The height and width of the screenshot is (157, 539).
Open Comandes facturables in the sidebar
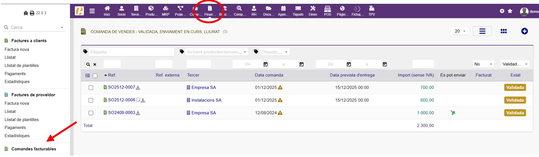point(34,149)
